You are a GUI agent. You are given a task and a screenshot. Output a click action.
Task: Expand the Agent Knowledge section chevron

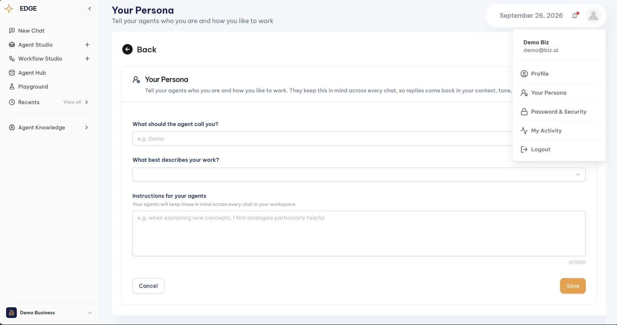point(86,127)
